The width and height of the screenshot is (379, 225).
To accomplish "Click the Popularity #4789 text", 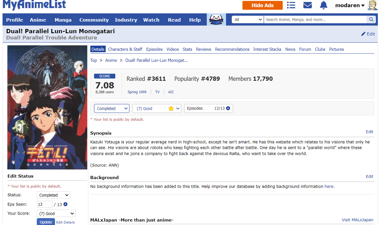I will (x=197, y=79).
